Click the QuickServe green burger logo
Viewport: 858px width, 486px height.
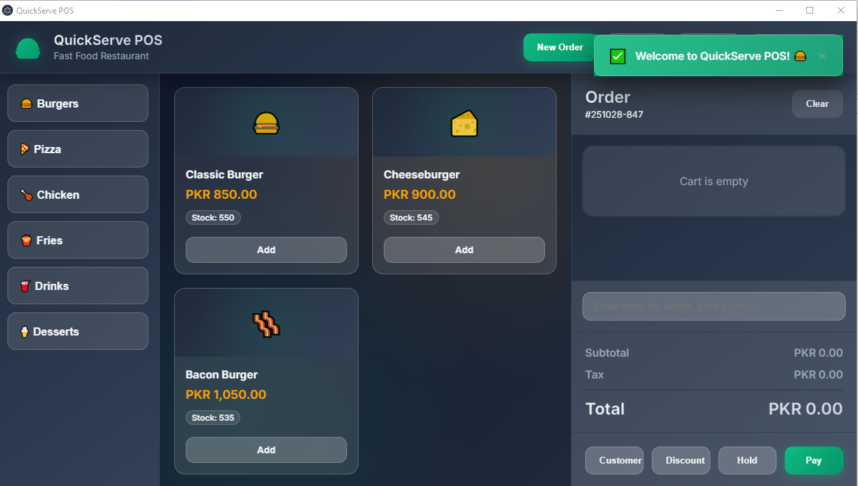(x=28, y=48)
